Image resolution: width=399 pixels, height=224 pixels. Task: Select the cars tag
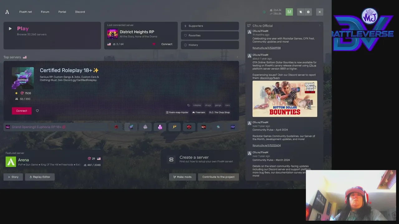coord(228,105)
